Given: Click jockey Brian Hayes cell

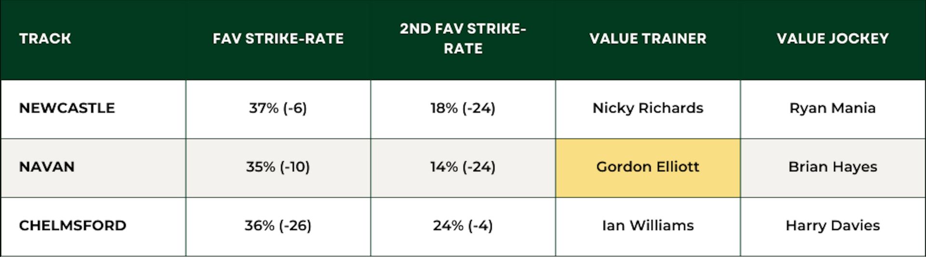Looking at the screenshot, I should coord(833,168).
